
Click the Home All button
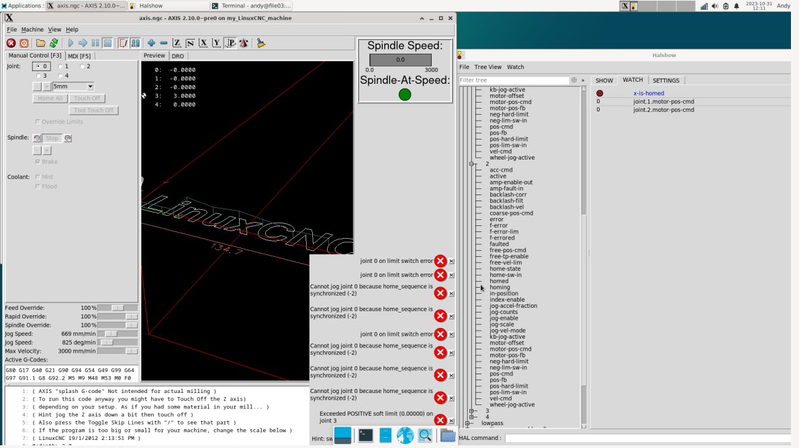[50, 99]
